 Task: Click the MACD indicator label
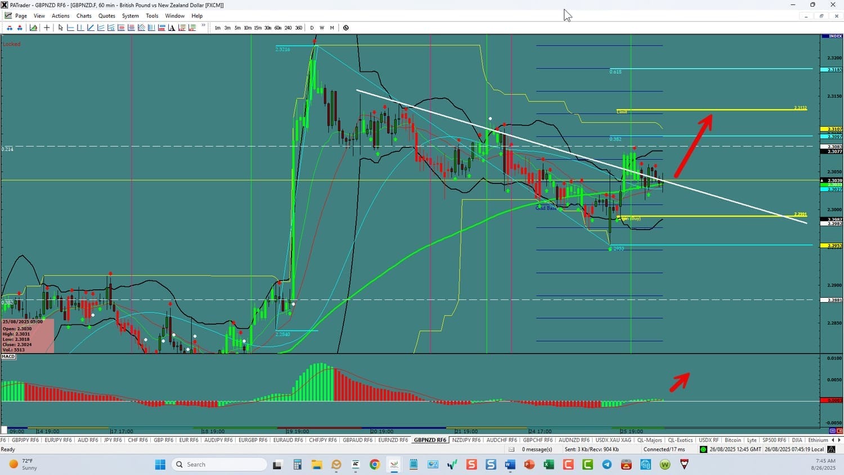(x=8, y=357)
